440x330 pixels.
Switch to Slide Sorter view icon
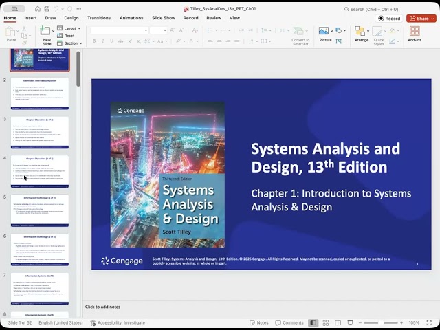coord(325,322)
